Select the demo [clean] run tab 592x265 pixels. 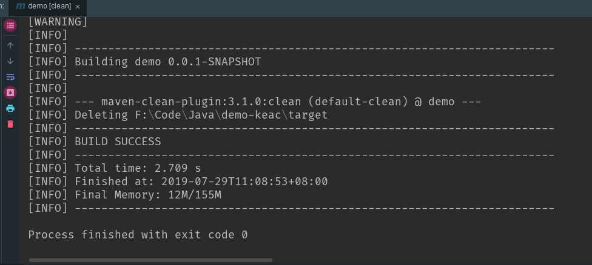coord(48,7)
